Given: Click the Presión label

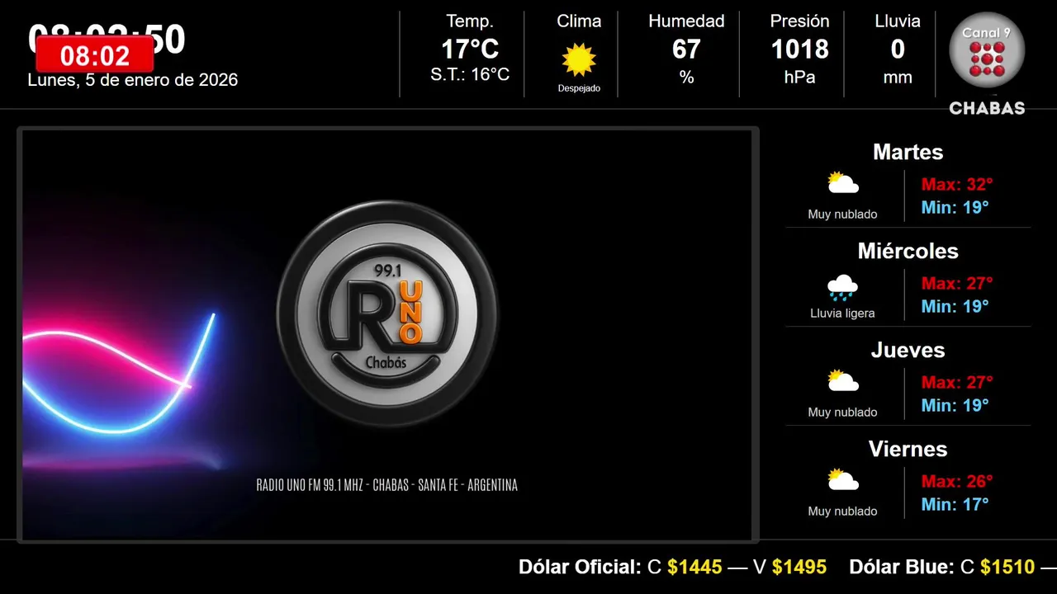Looking at the screenshot, I should tap(799, 21).
